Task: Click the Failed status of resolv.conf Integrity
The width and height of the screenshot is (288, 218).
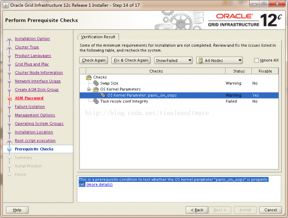Action: [231, 101]
